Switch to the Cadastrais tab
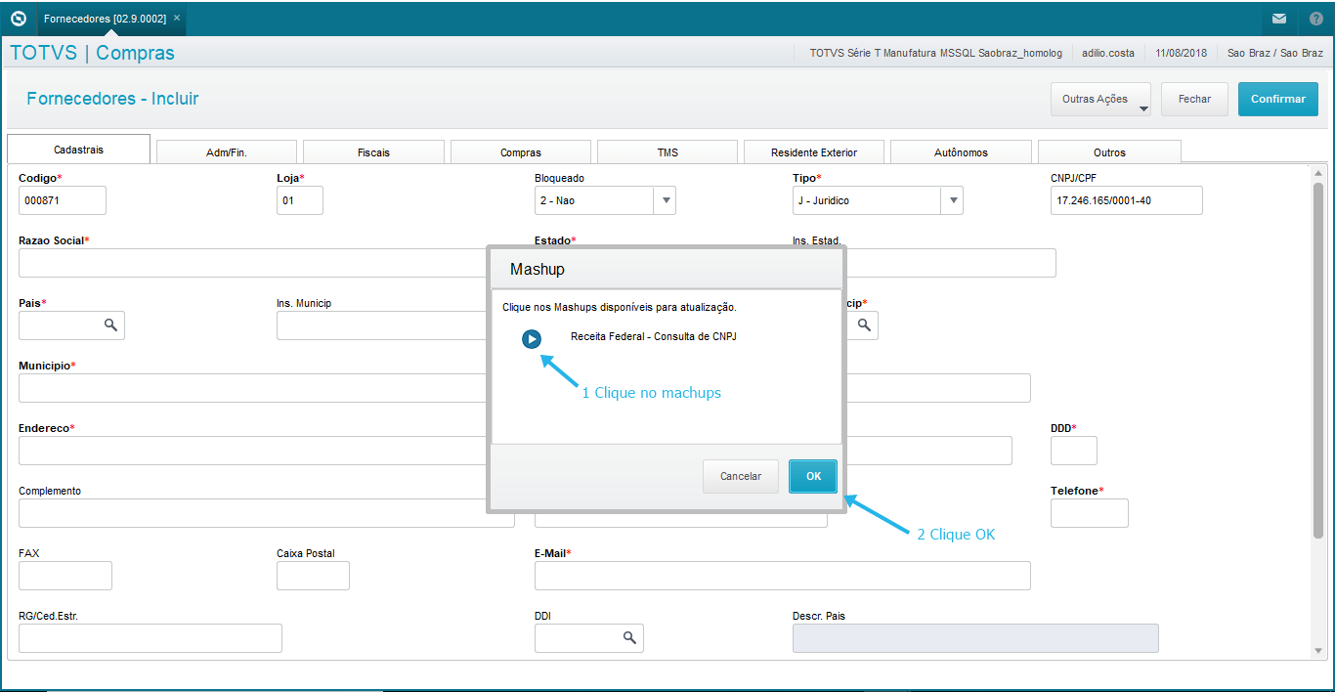This screenshot has width=1335, height=692. coord(78,150)
